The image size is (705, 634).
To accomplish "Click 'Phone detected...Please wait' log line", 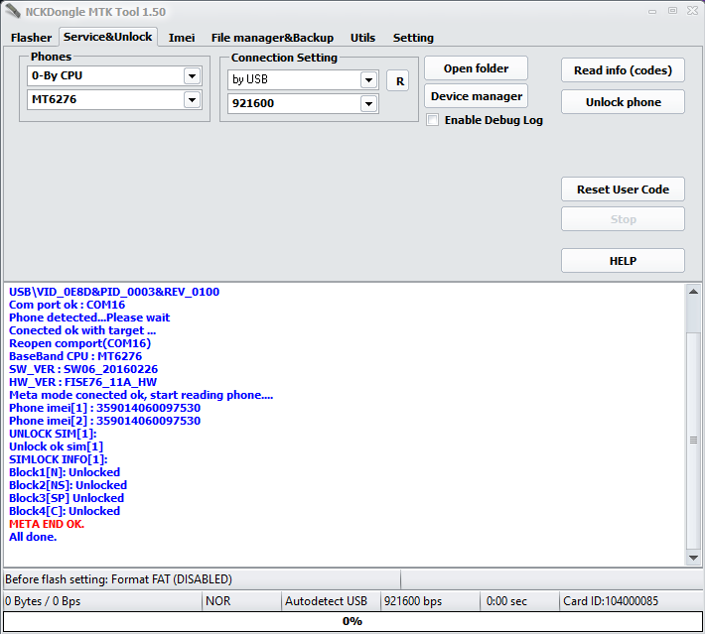I will pos(89,317).
